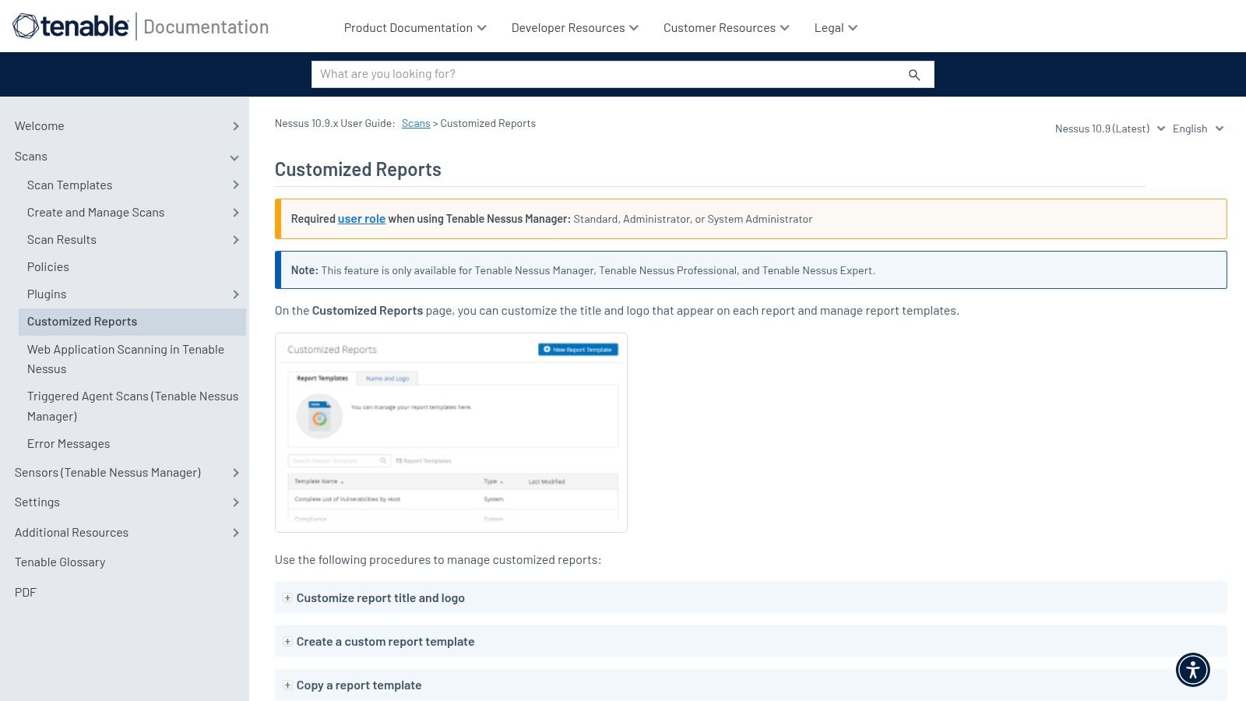Click the Plugins sidebar label

[x=47, y=294]
